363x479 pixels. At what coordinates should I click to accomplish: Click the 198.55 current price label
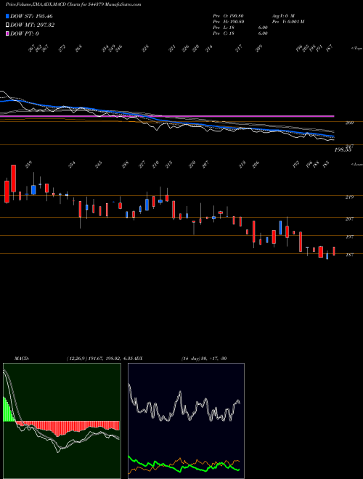click(x=343, y=150)
